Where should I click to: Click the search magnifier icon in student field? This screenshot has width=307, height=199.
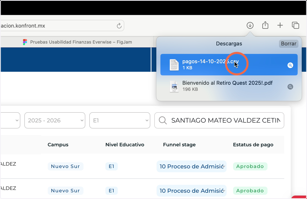click(x=163, y=120)
